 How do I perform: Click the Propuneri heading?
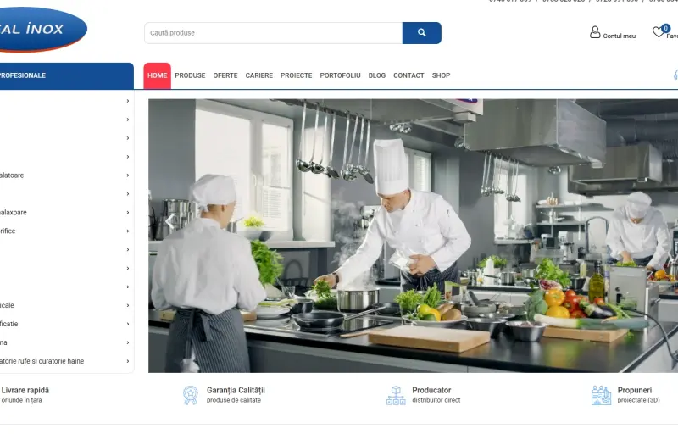click(x=634, y=390)
